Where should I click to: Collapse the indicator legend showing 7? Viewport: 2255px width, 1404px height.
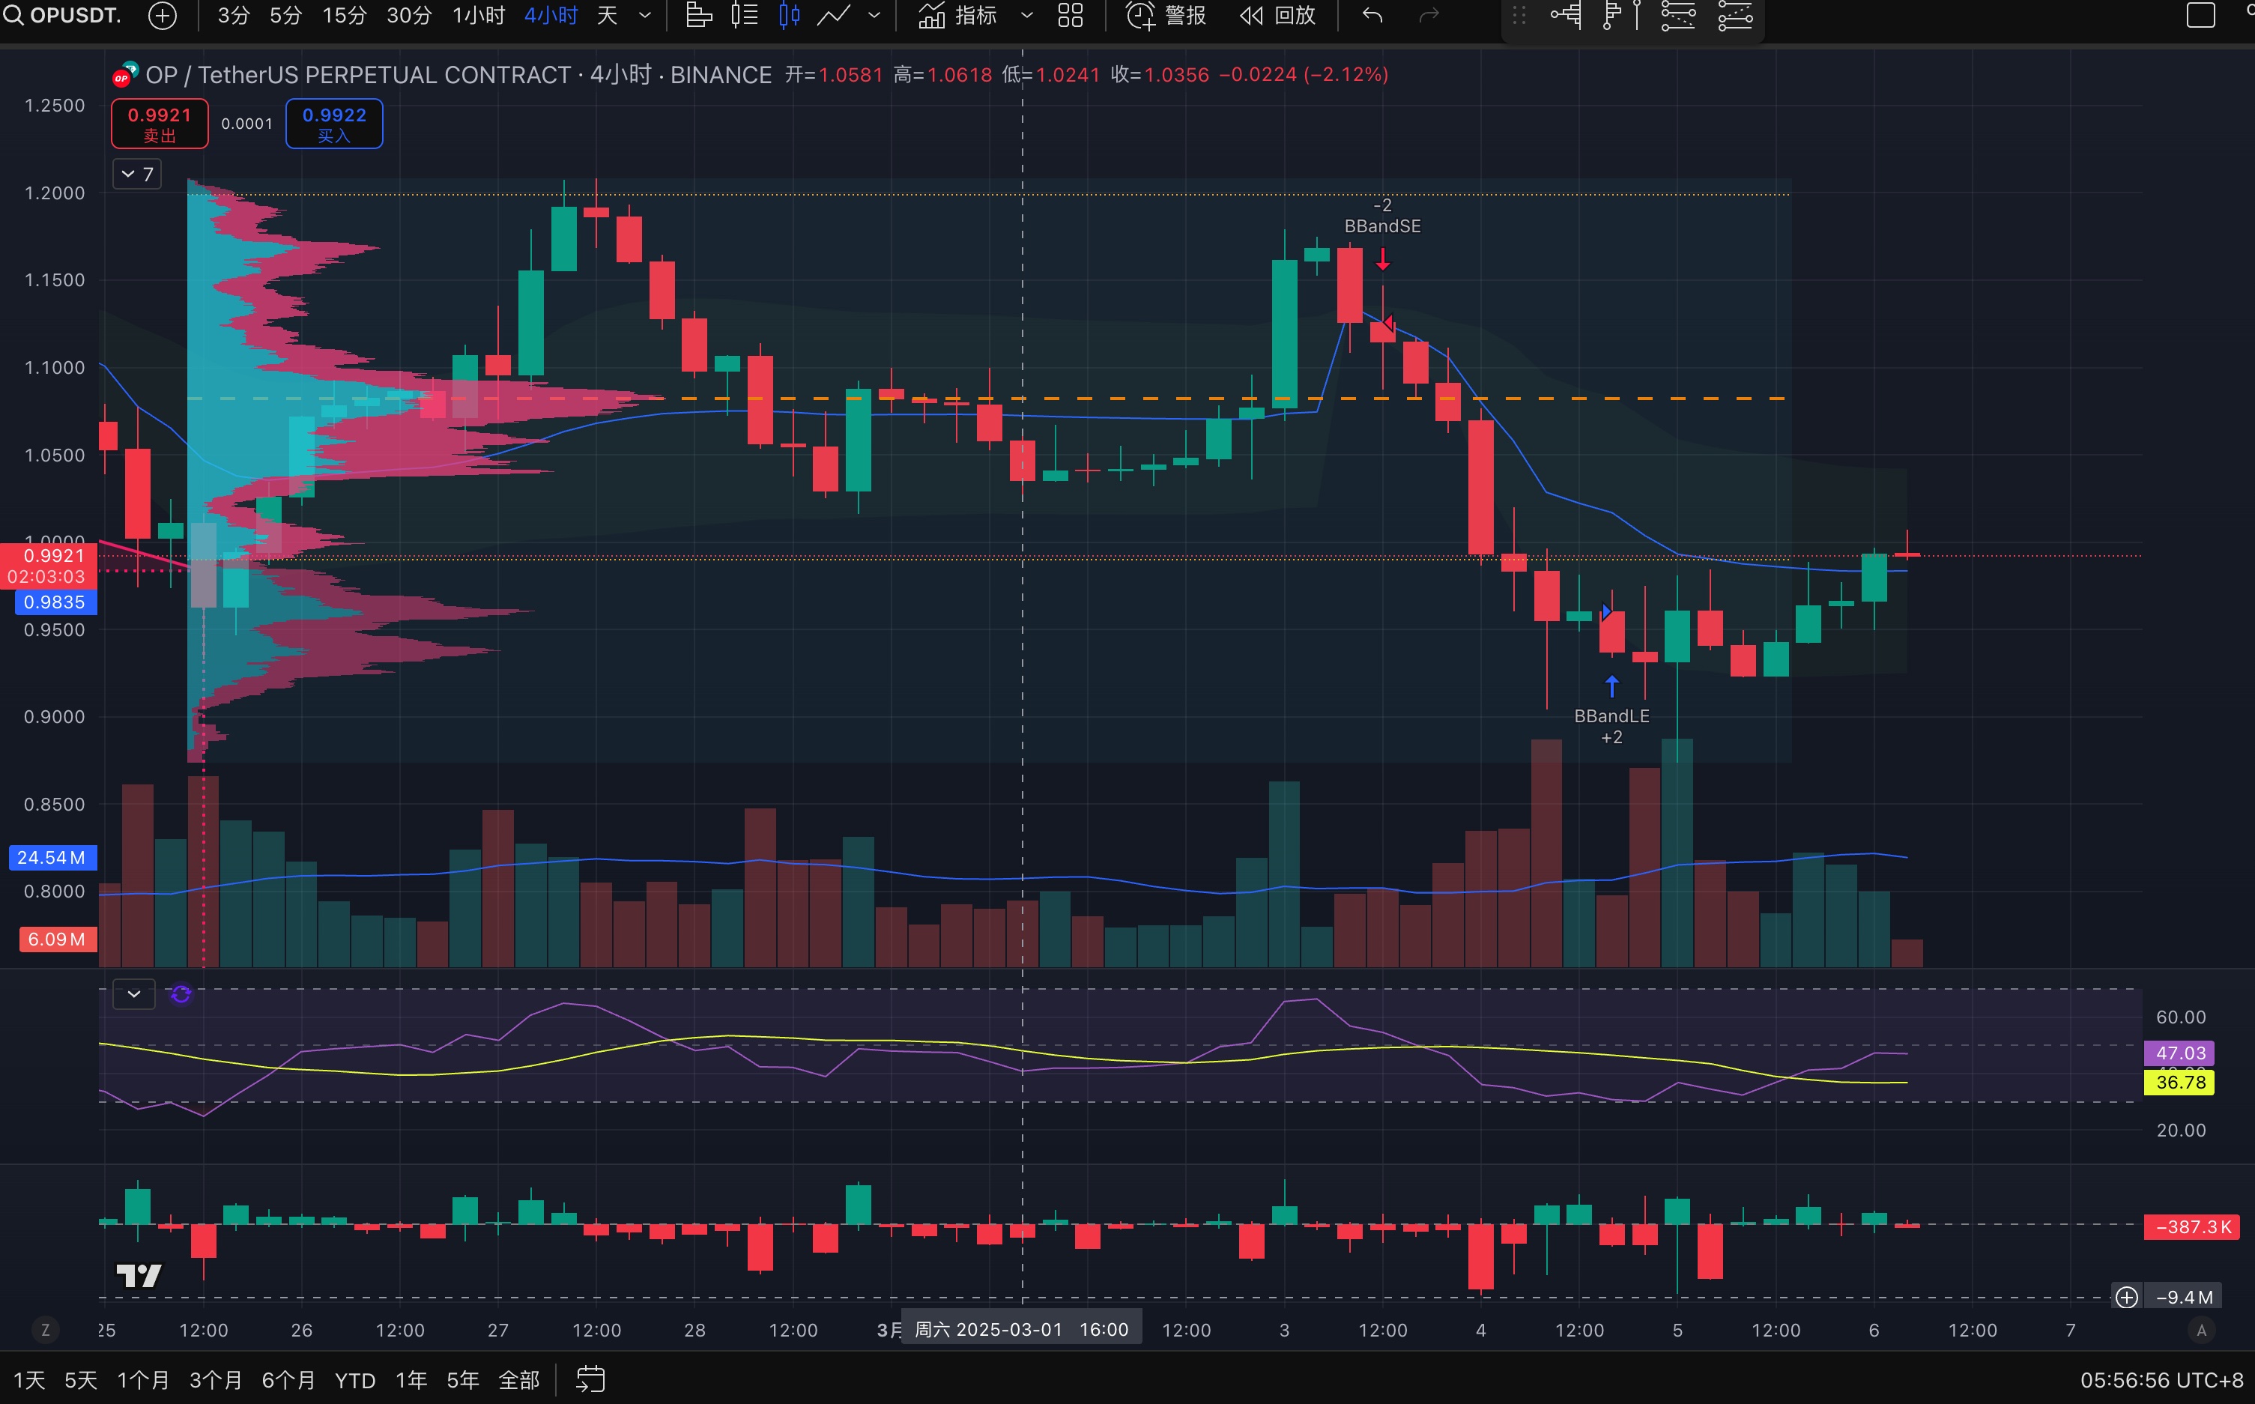136,175
